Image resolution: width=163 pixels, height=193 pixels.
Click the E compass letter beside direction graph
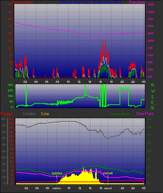pos(152,102)
